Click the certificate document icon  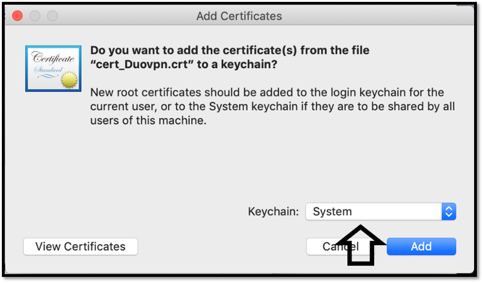(53, 68)
